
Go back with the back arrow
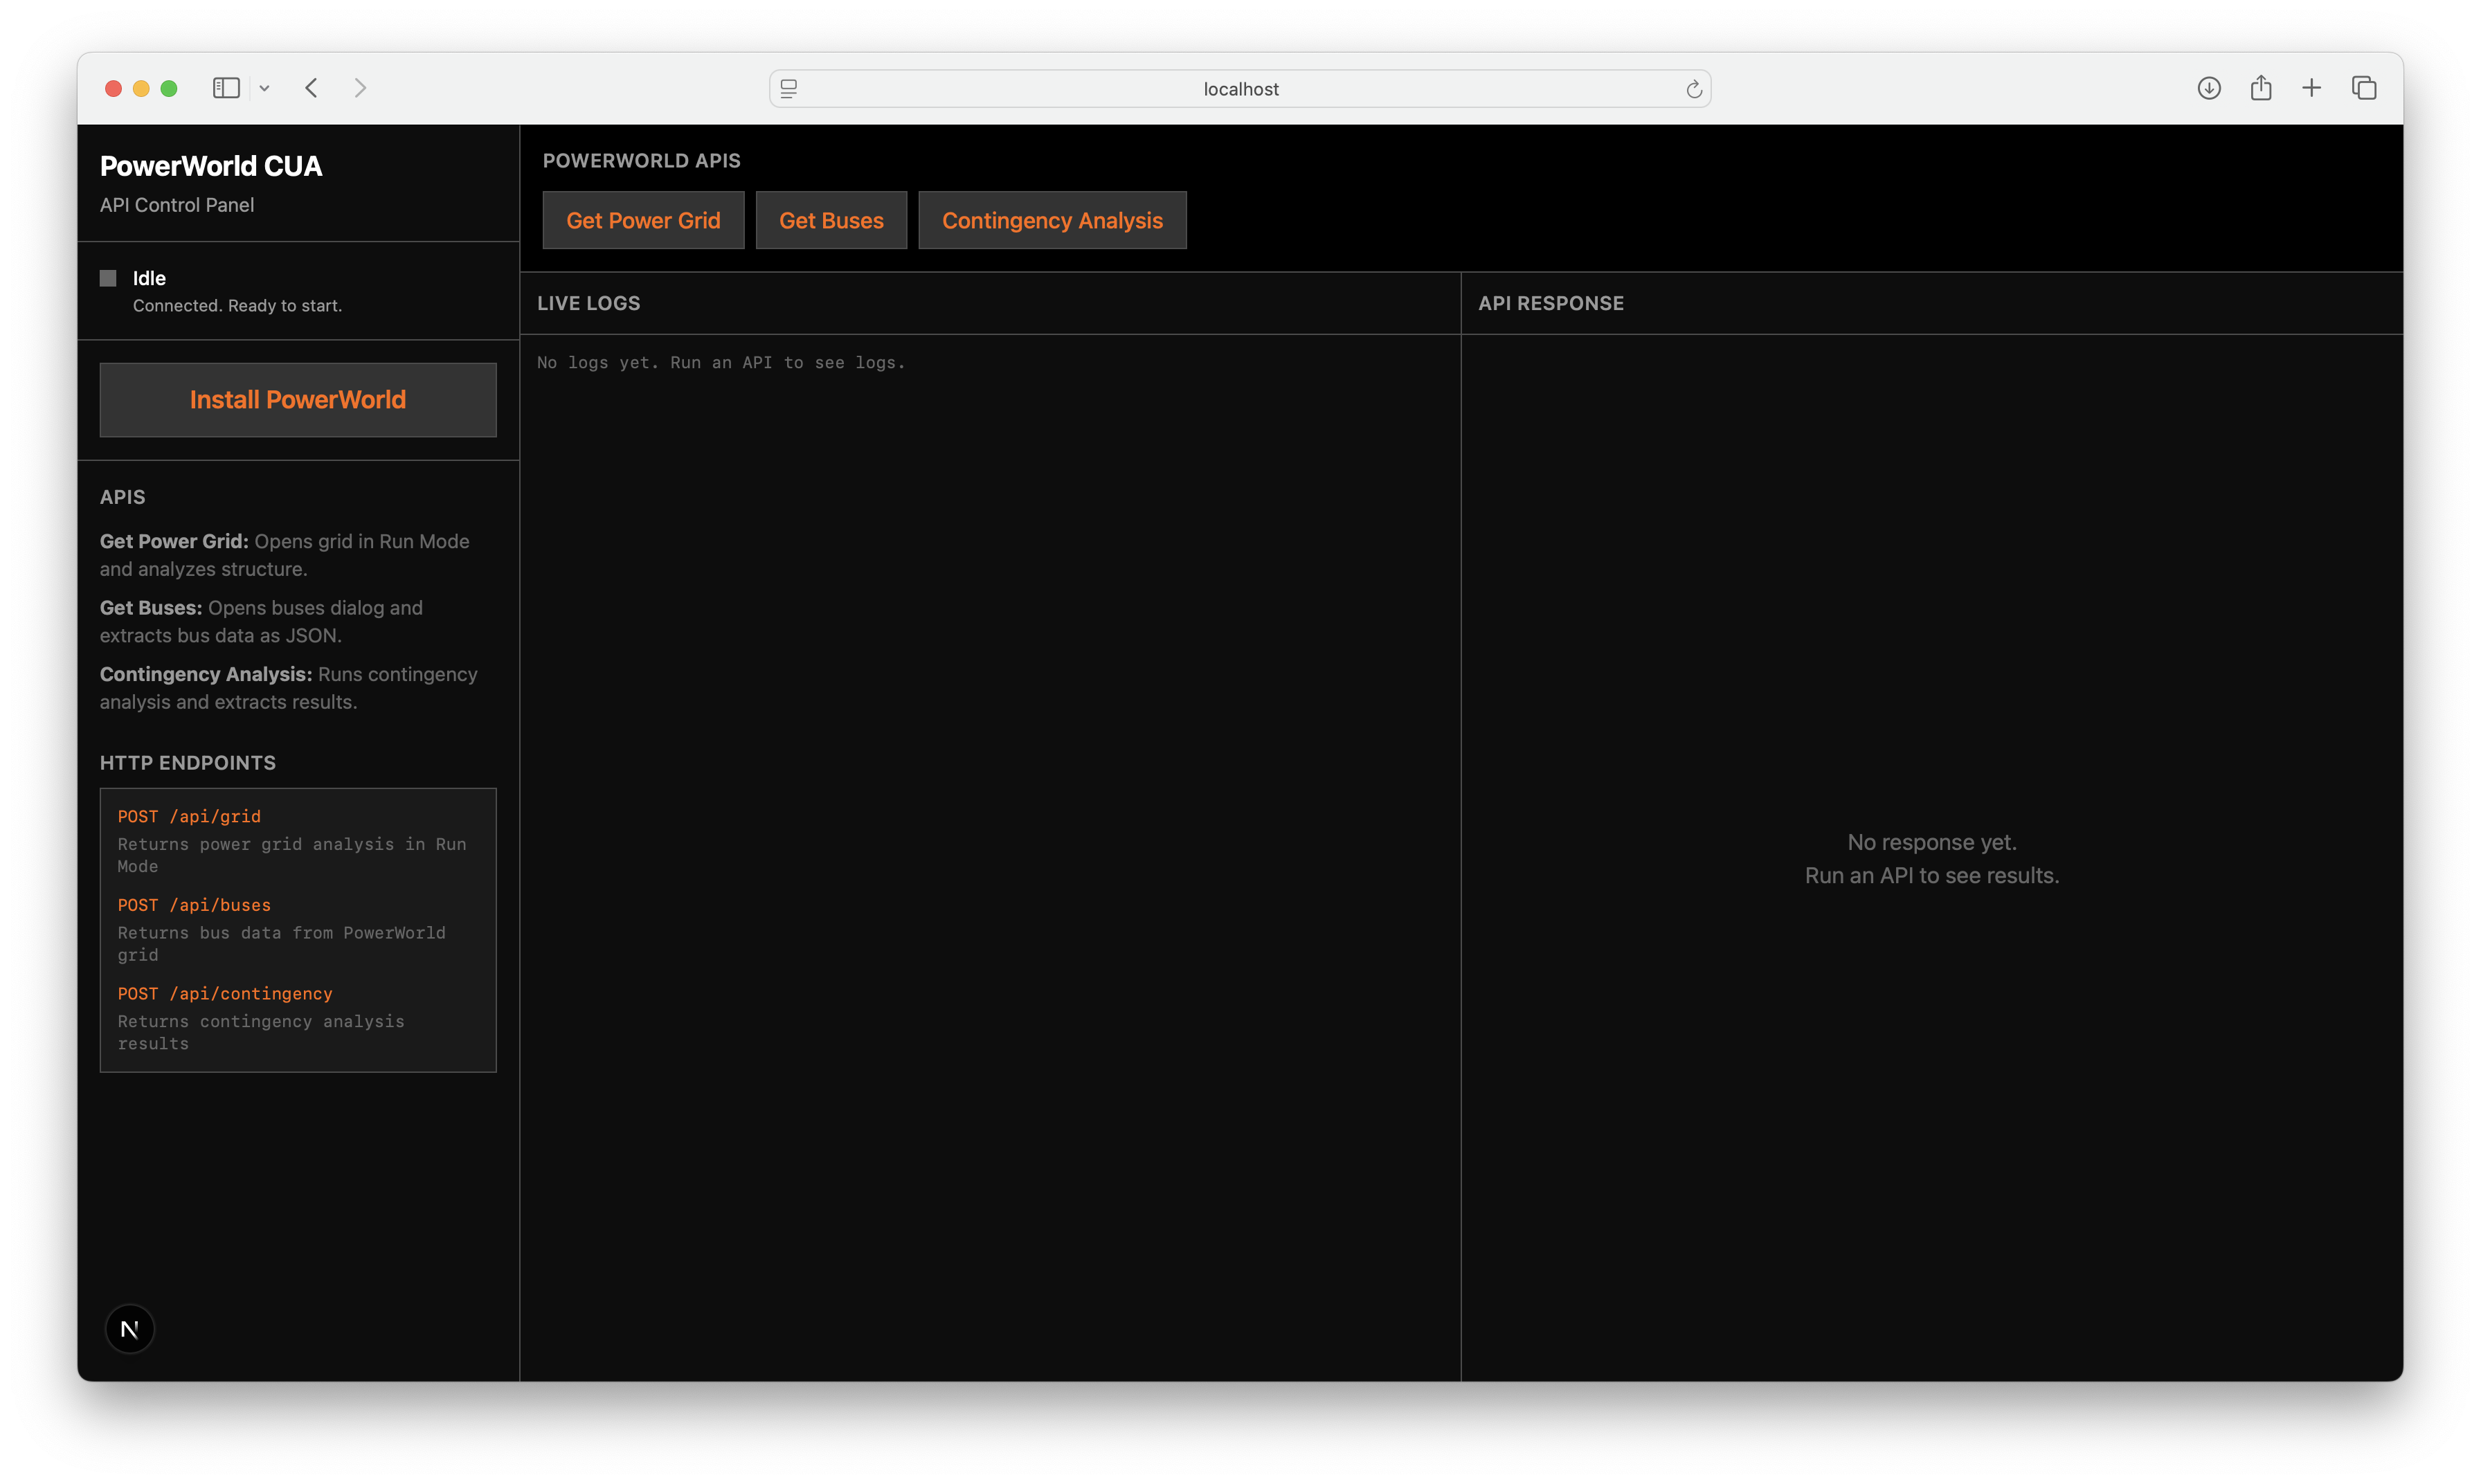[x=312, y=88]
